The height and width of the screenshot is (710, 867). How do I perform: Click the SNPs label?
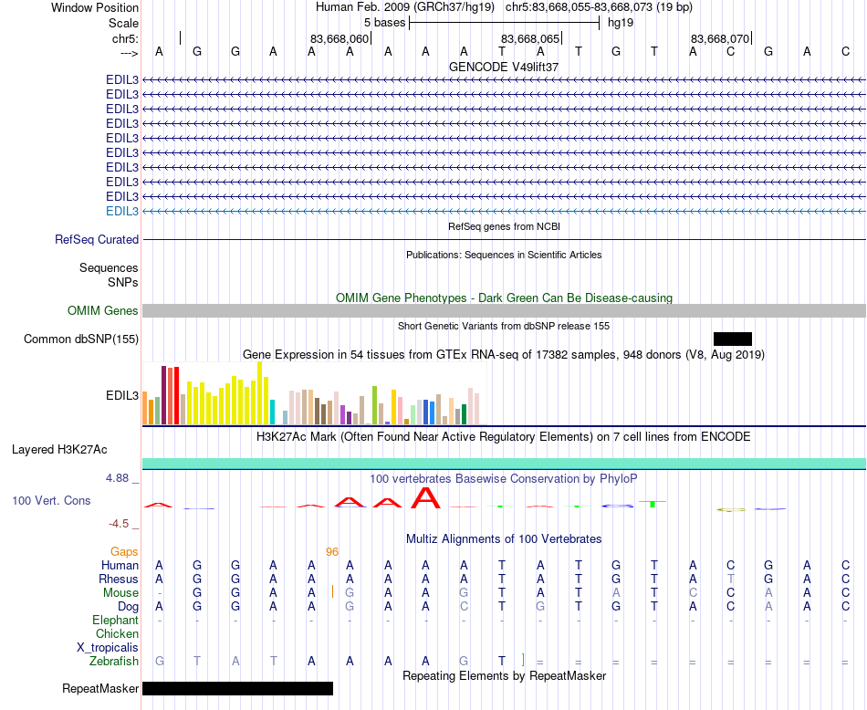(123, 282)
